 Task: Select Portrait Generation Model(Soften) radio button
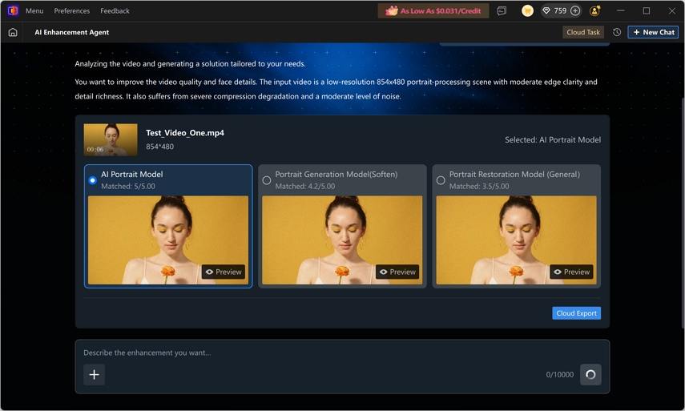pos(267,180)
